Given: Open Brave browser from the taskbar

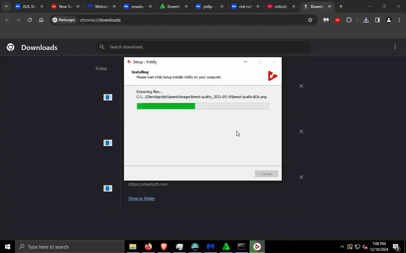Looking at the screenshot, I should (164, 247).
